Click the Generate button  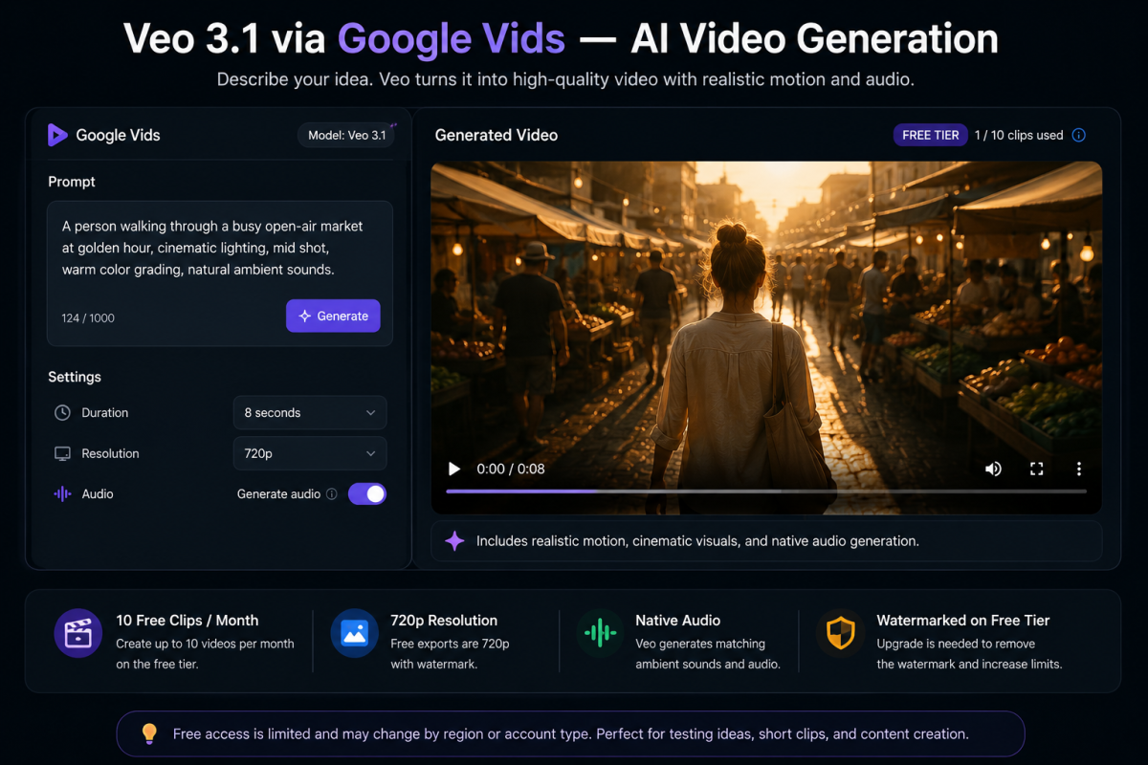(x=333, y=316)
